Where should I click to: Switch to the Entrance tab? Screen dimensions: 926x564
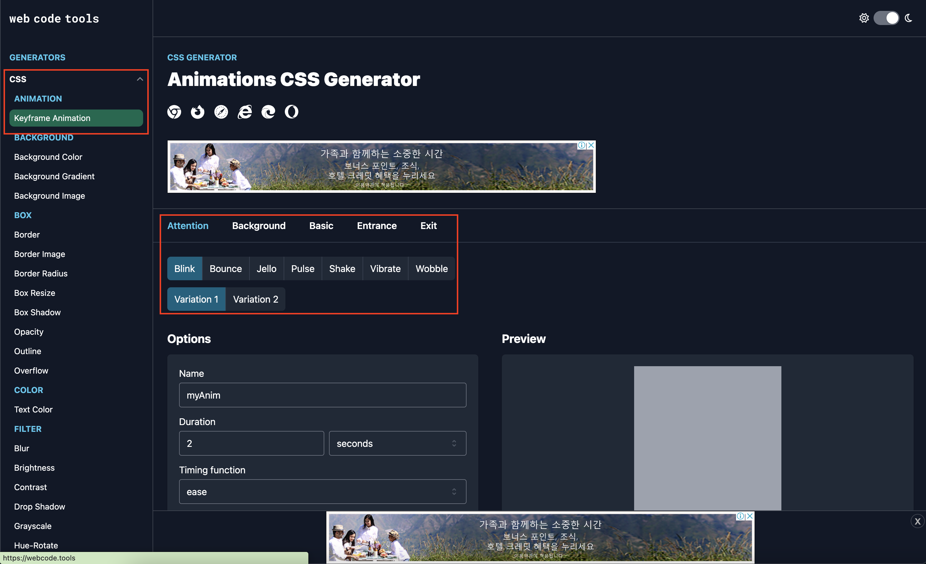pyautogui.click(x=377, y=226)
